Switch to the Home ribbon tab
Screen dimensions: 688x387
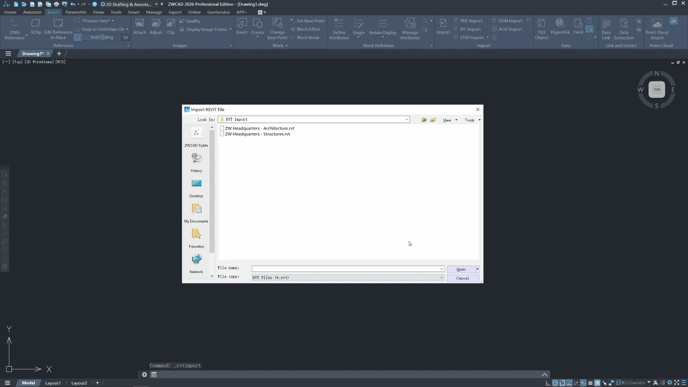point(10,12)
